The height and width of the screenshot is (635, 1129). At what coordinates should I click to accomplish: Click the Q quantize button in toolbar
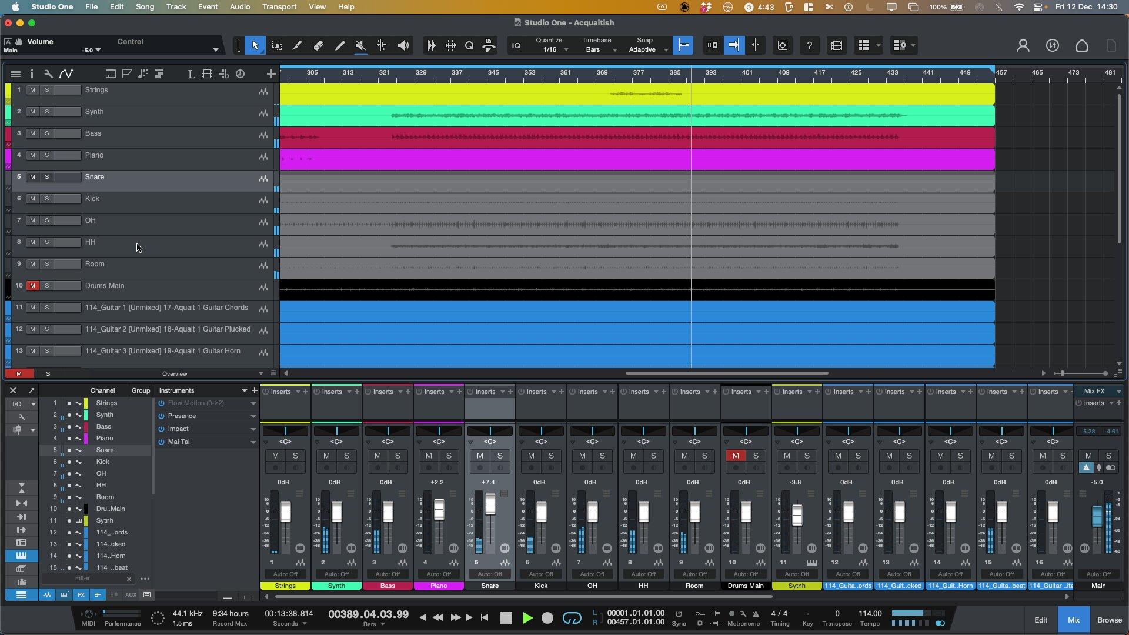(469, 45)
